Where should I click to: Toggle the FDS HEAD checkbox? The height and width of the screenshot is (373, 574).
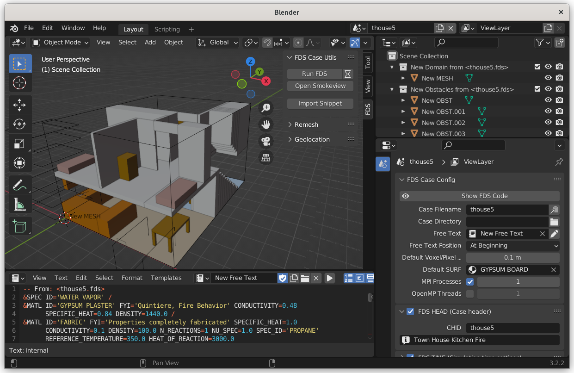click(410, 311)
